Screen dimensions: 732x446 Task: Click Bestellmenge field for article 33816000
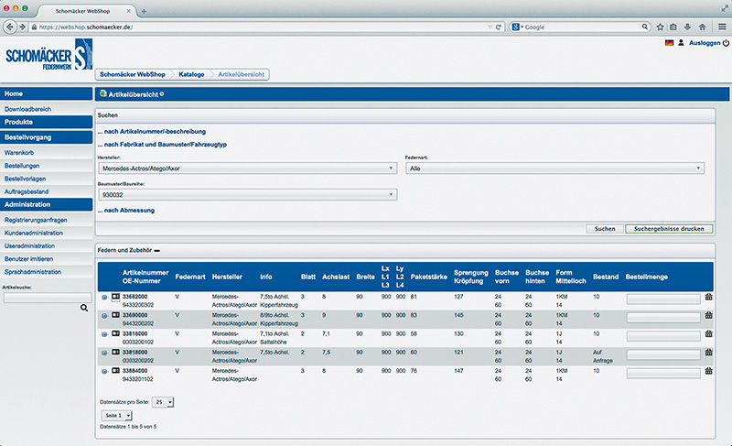663,334
